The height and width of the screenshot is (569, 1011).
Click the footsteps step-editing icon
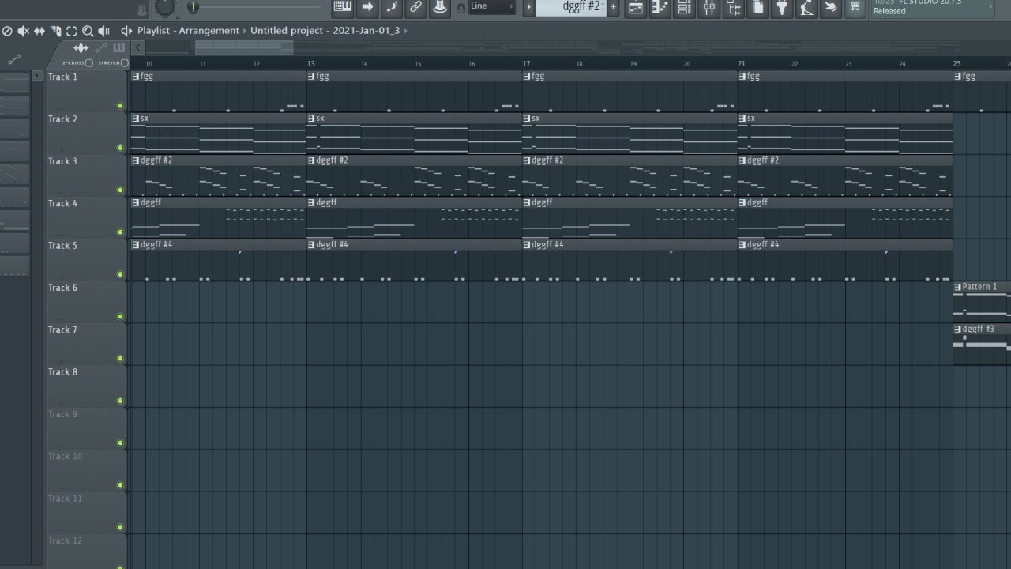pyautogui.click(x=392, y=7)
